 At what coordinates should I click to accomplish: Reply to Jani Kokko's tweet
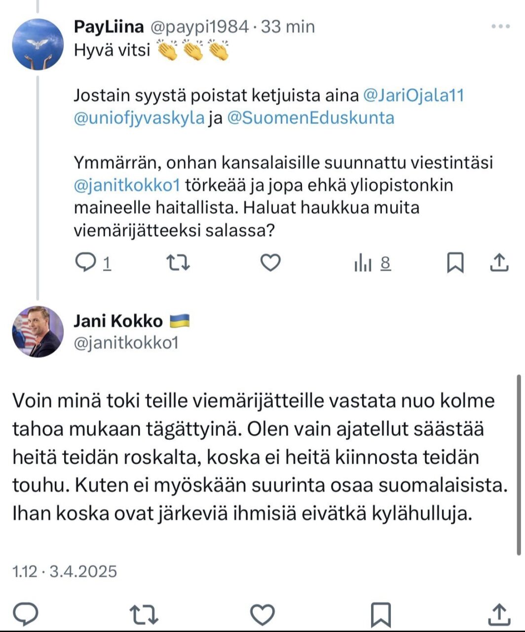[x=26, y=614]
